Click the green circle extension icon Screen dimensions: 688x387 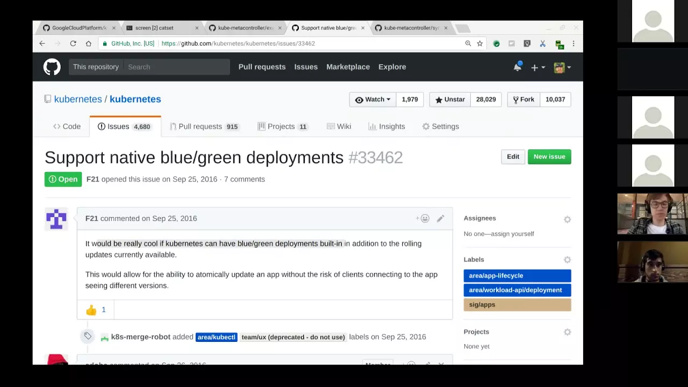[496, 44]
